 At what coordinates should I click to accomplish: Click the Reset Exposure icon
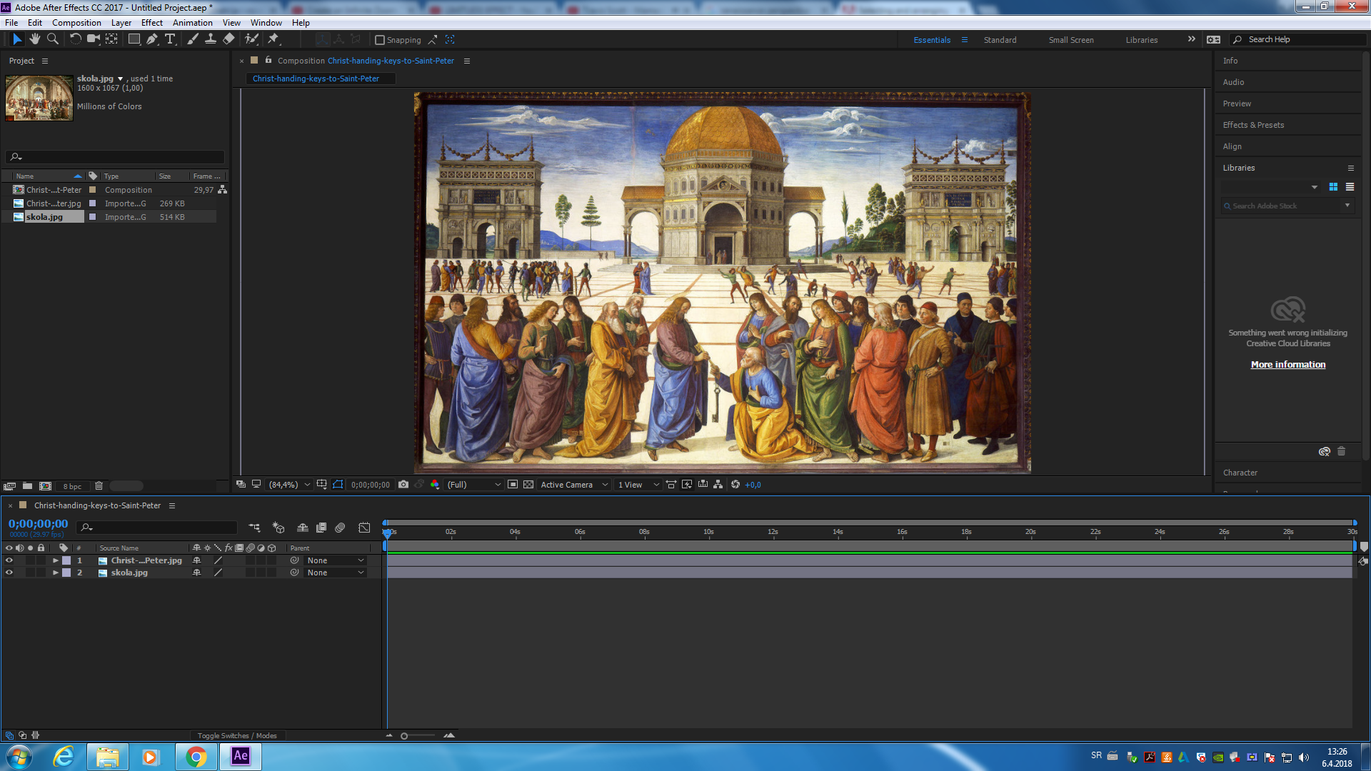[x=735, y=485]
